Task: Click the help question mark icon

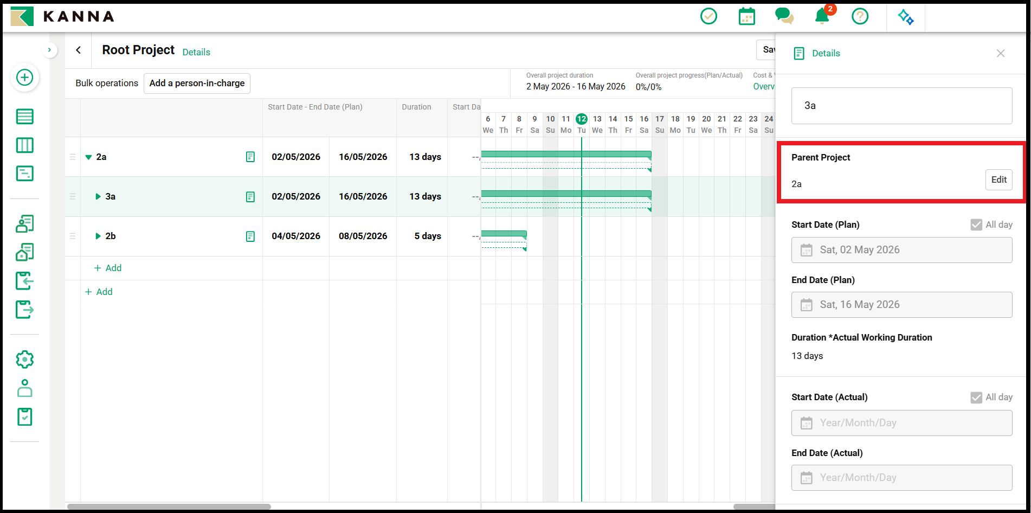Action: click(860, 16)
